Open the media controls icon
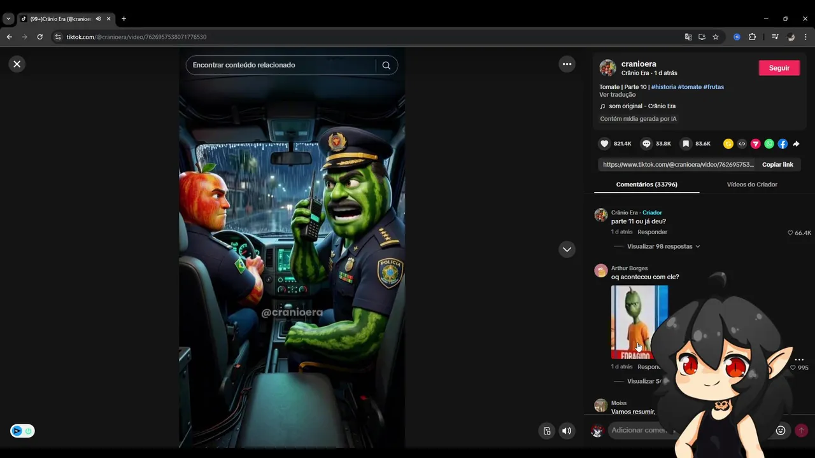815x458 pixels. tap(775, 37)
